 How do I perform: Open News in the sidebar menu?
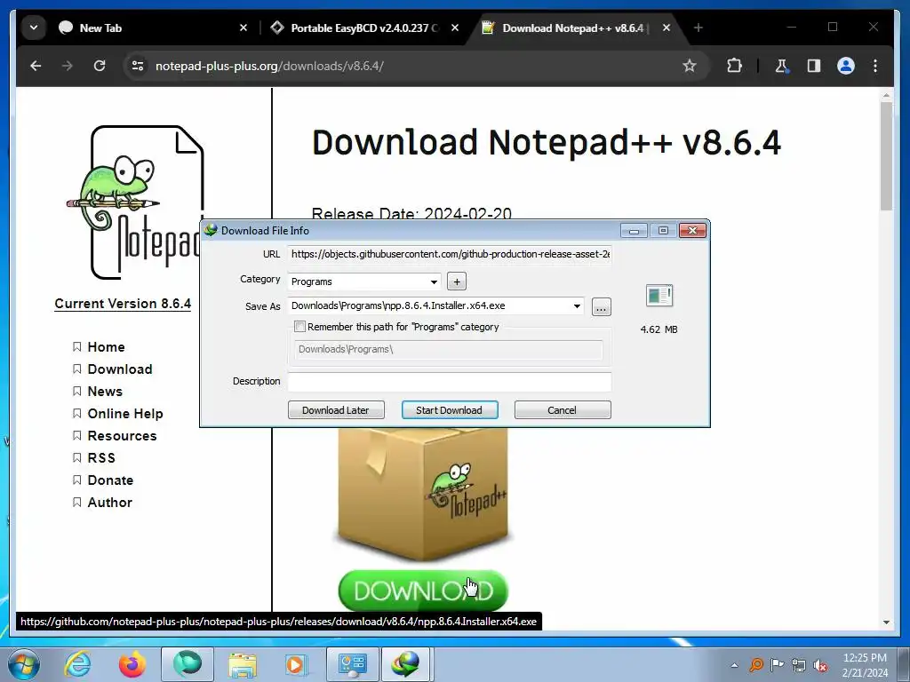(105, 392)
